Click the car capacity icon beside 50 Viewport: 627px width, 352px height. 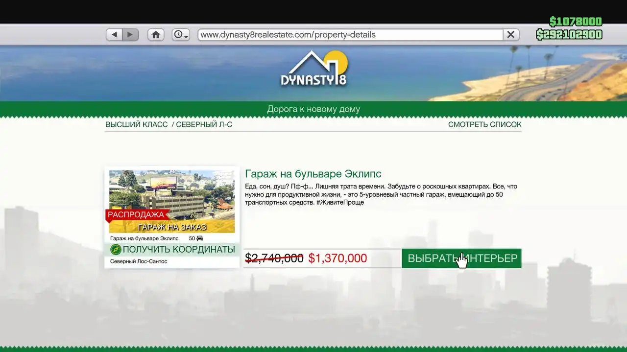click(x=200, y=238)
